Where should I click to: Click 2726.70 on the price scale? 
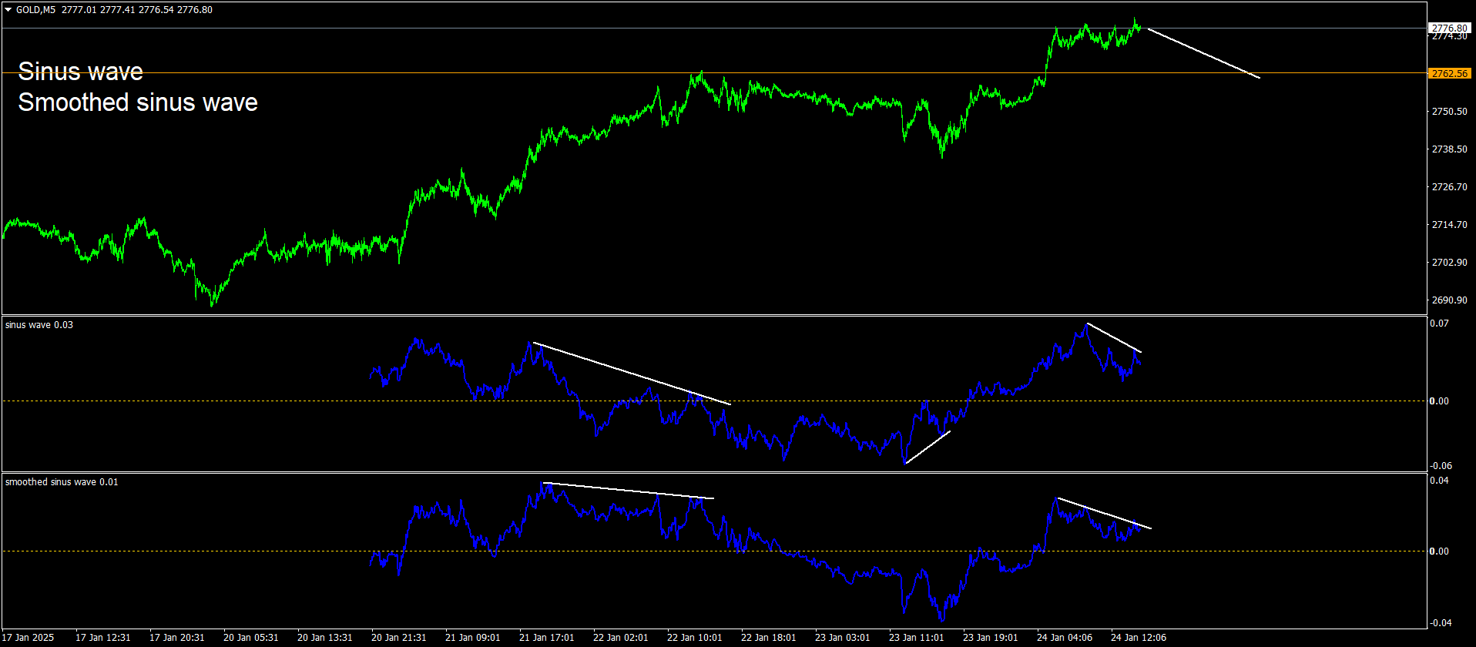point(1449,187)
